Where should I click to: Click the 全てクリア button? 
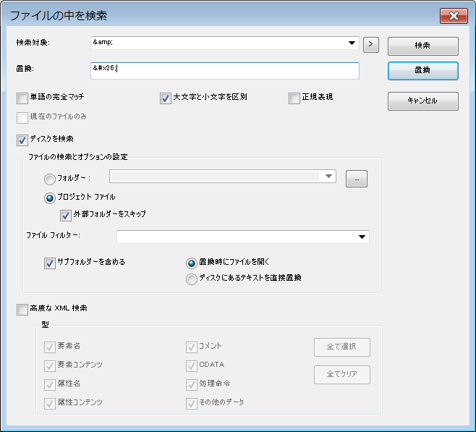coord(342,375)
